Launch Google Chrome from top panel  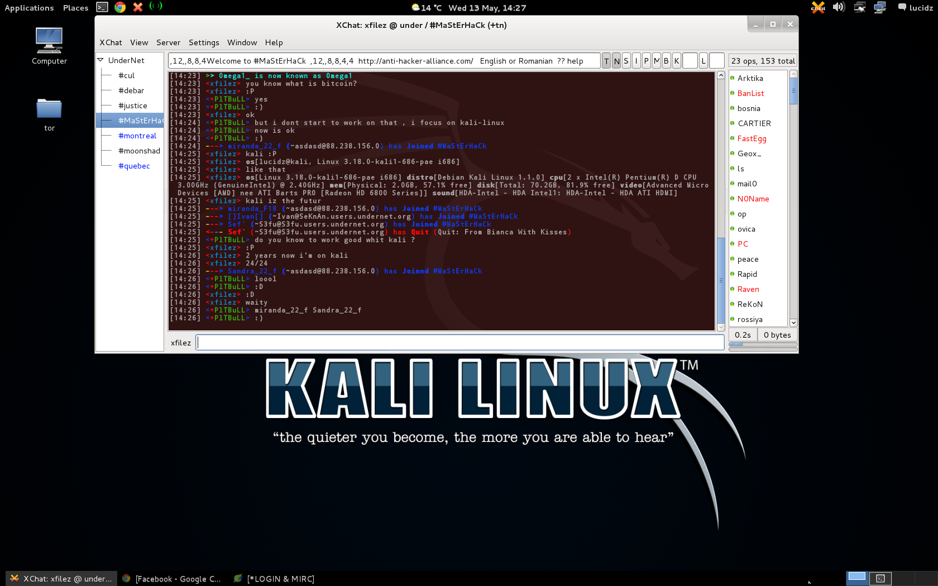tap(120, 7)
